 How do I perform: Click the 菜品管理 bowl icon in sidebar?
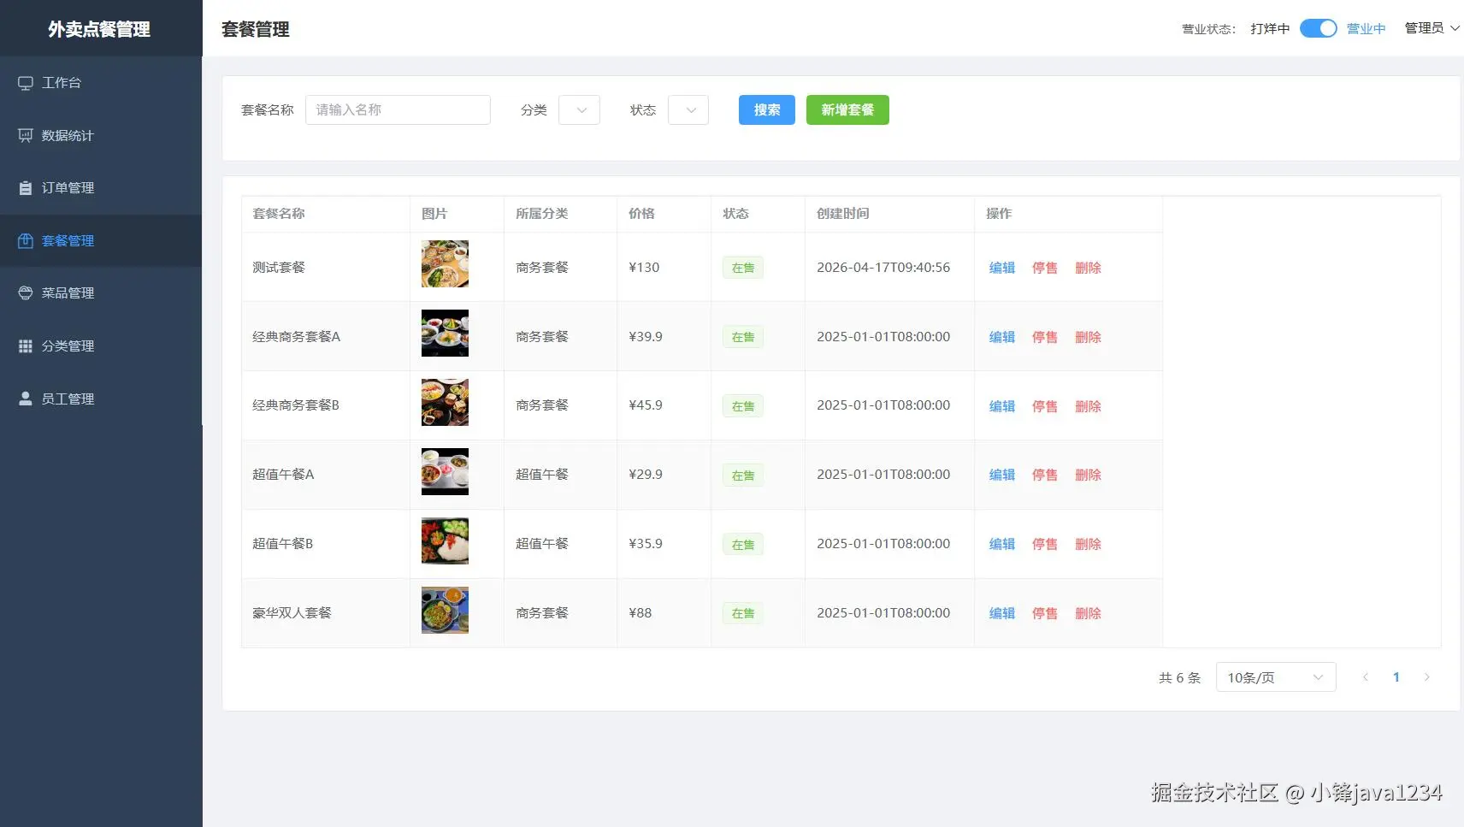point(26,293)
